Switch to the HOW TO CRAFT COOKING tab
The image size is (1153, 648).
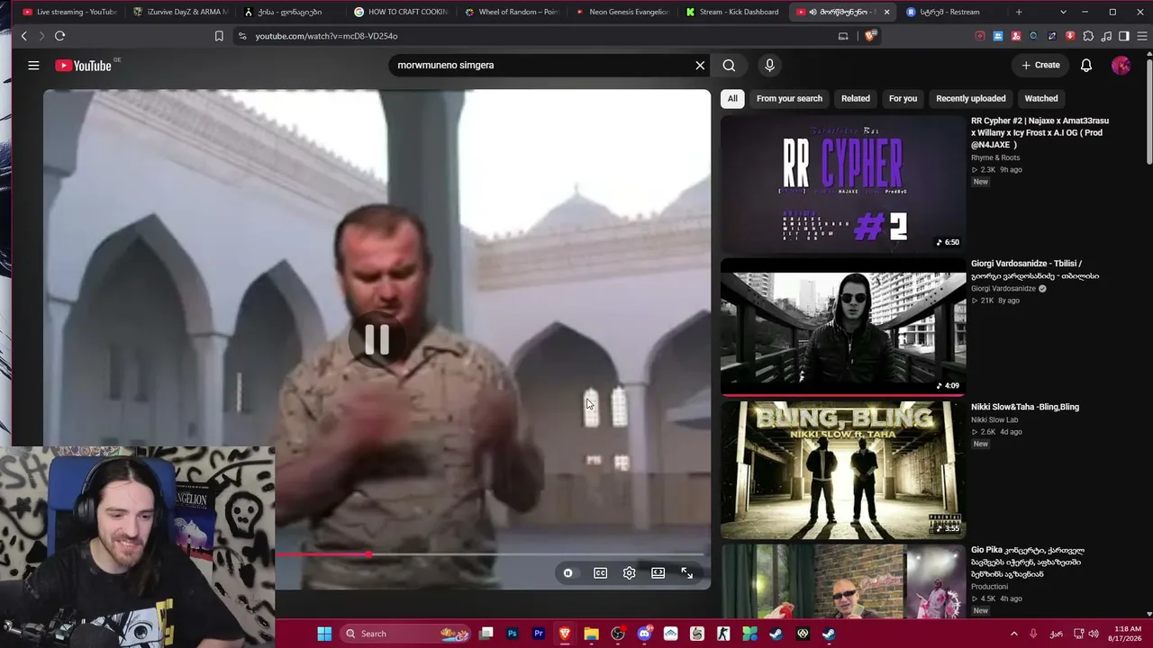[x=401, y=12]
